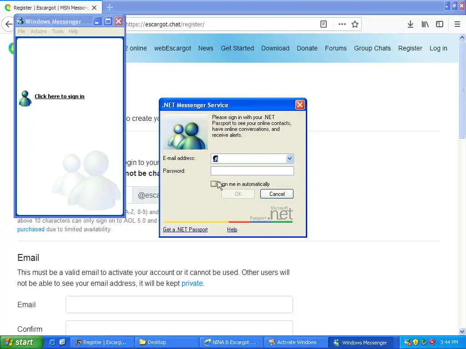The width and height of the screenshot is (466, 349).
Task: Click the vertical scrollbar thumb of page
Action: click(x=462, y=90)
